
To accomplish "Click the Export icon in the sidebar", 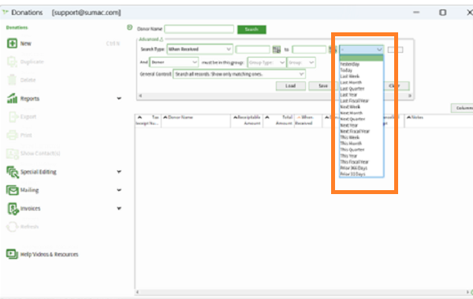I will pos(13,117).
